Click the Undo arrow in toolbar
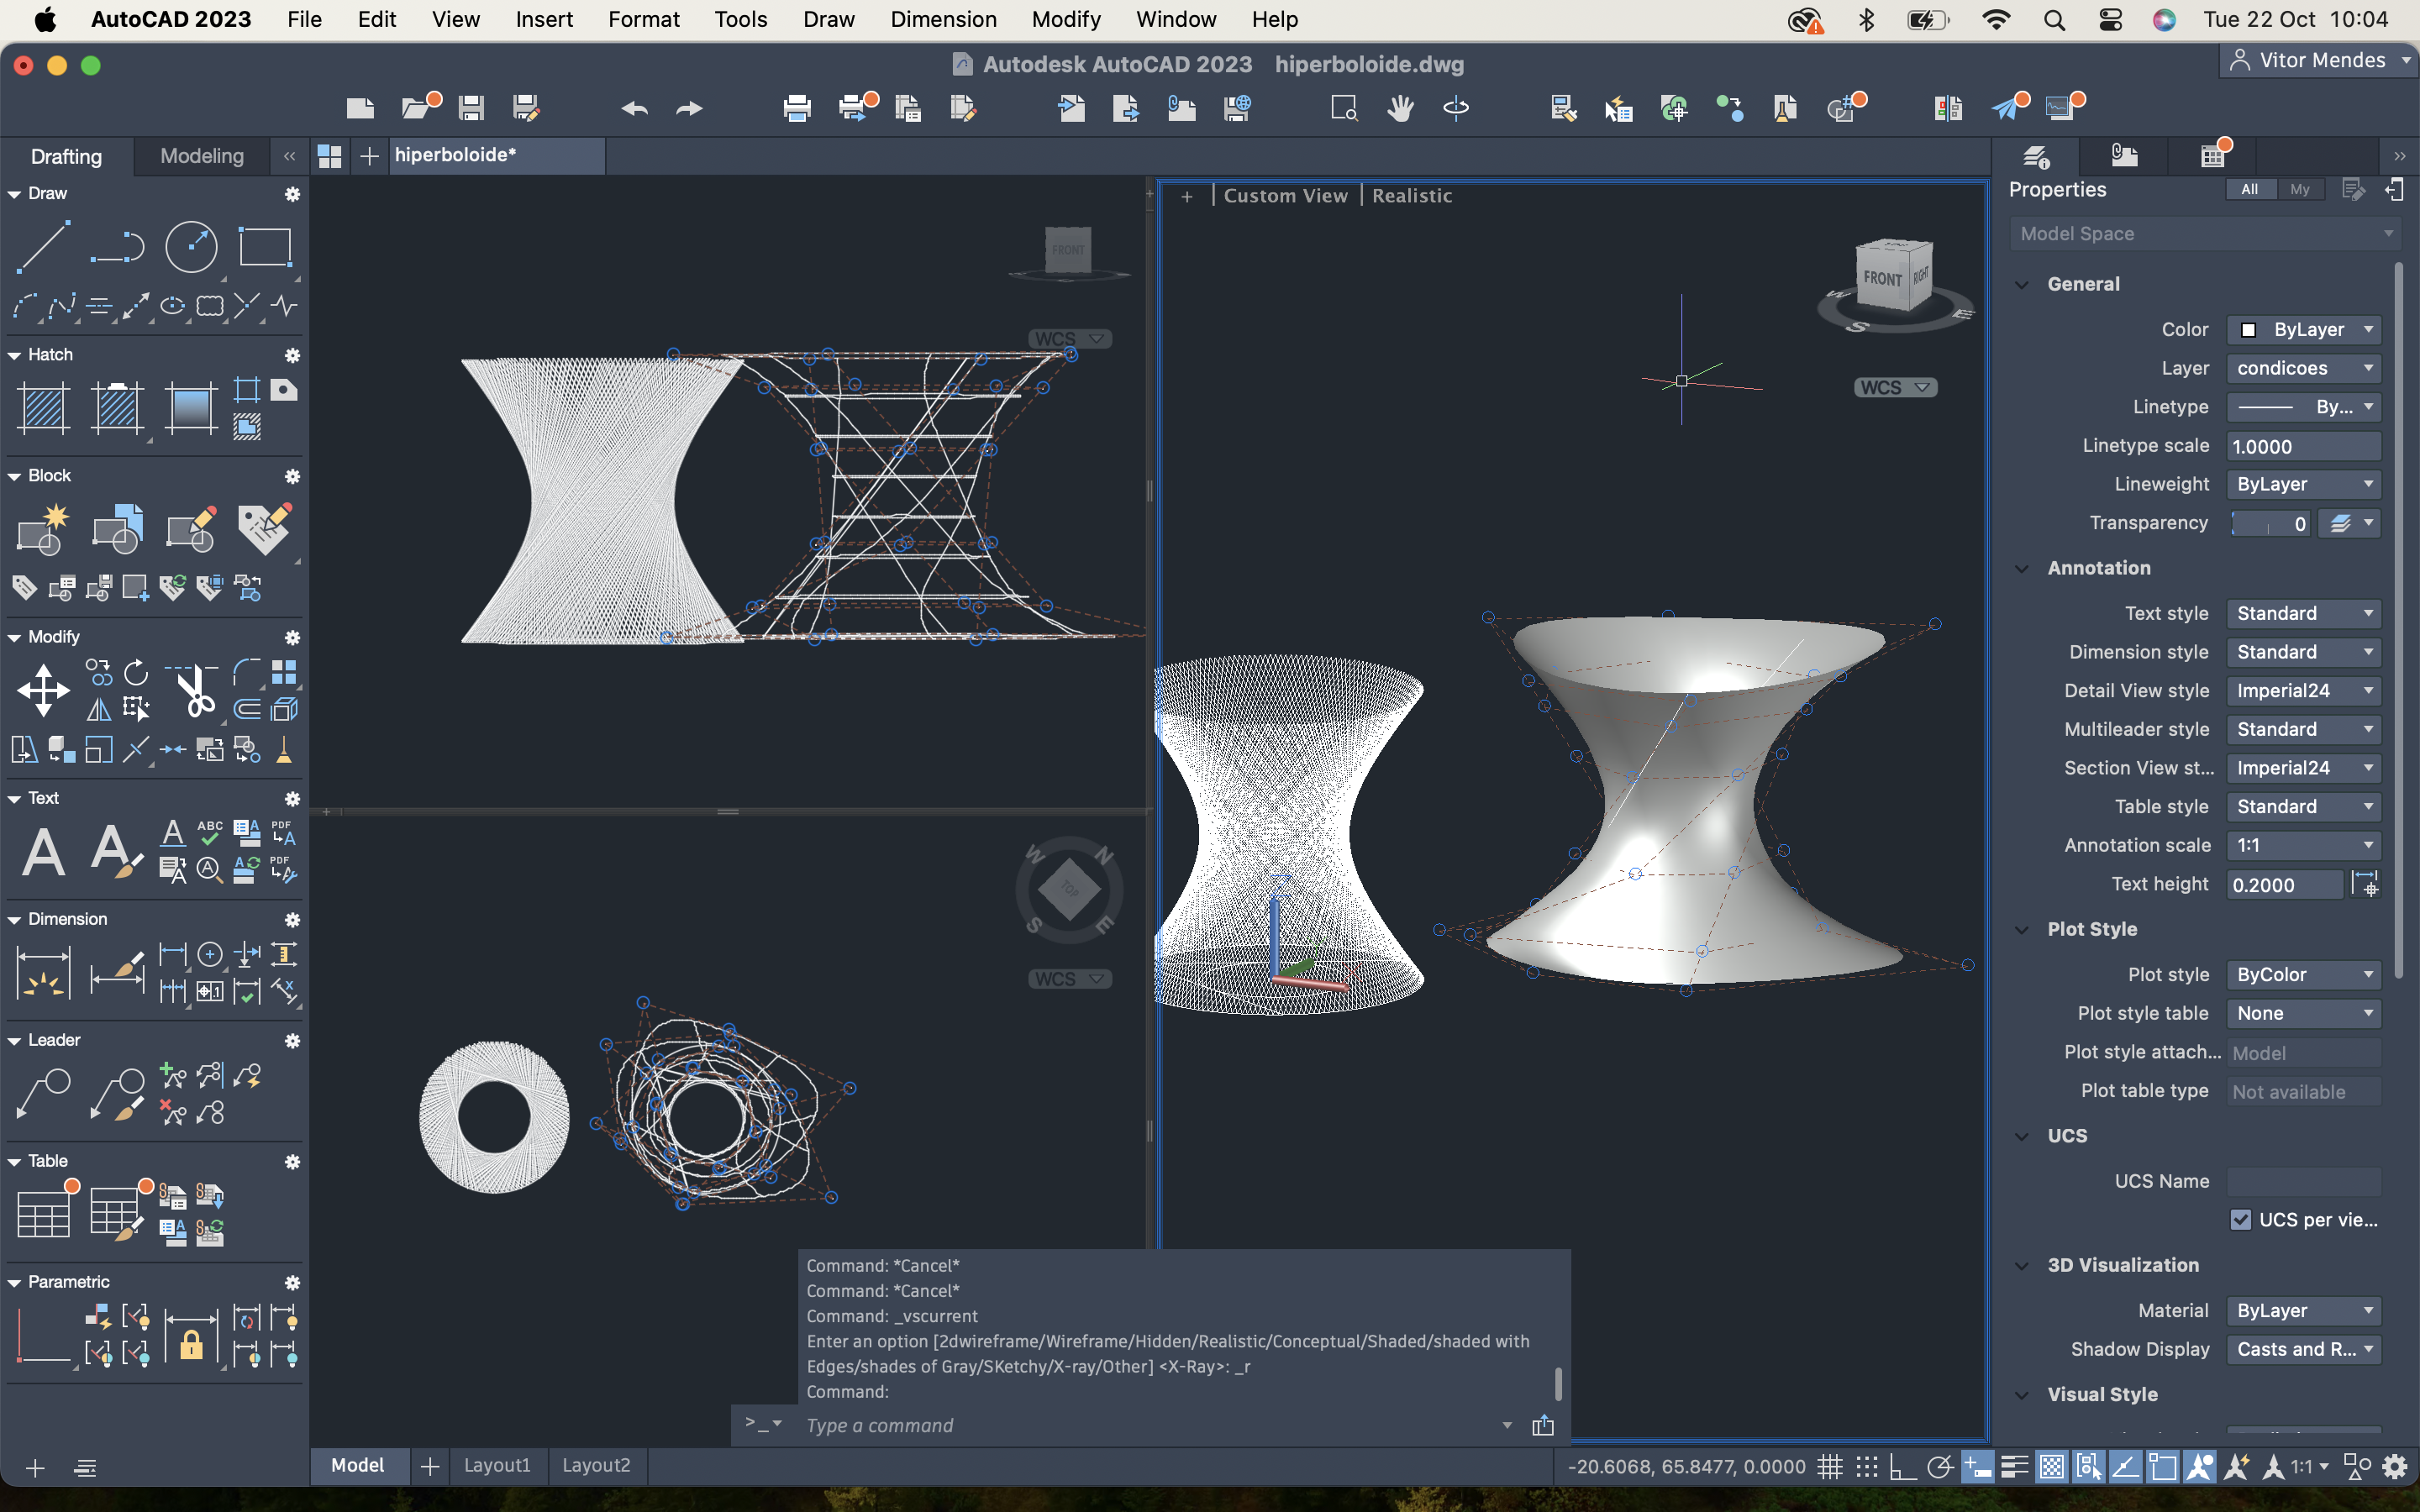The width and height of the screenshot is (2420, 1512). tap(634, 108)
